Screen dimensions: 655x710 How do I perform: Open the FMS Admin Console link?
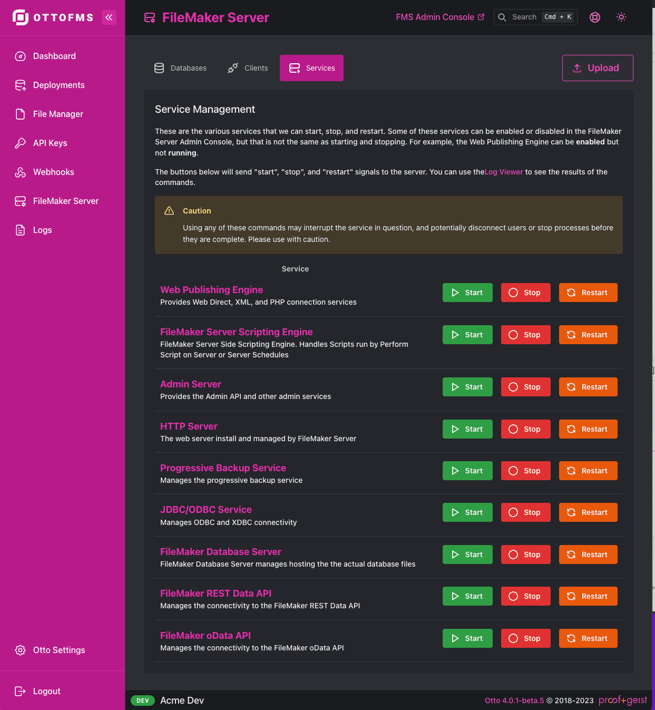440,17
